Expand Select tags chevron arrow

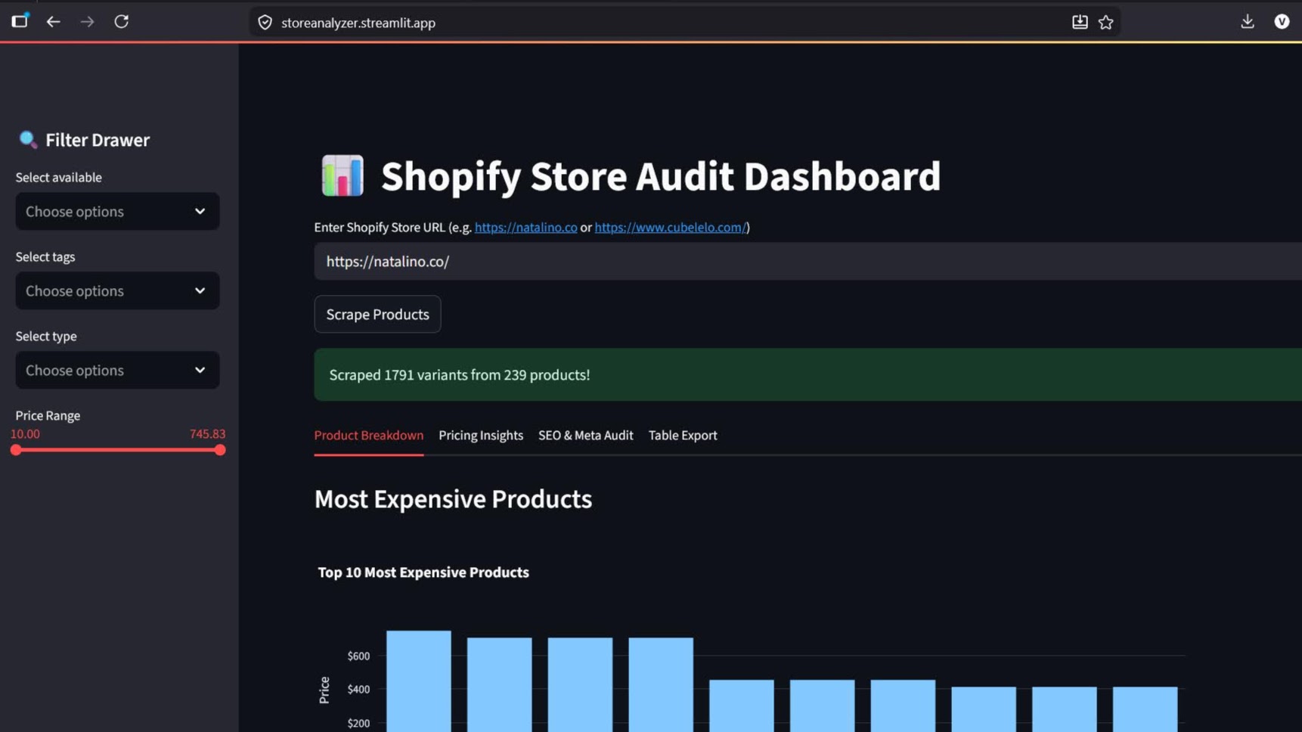point(200,291)
